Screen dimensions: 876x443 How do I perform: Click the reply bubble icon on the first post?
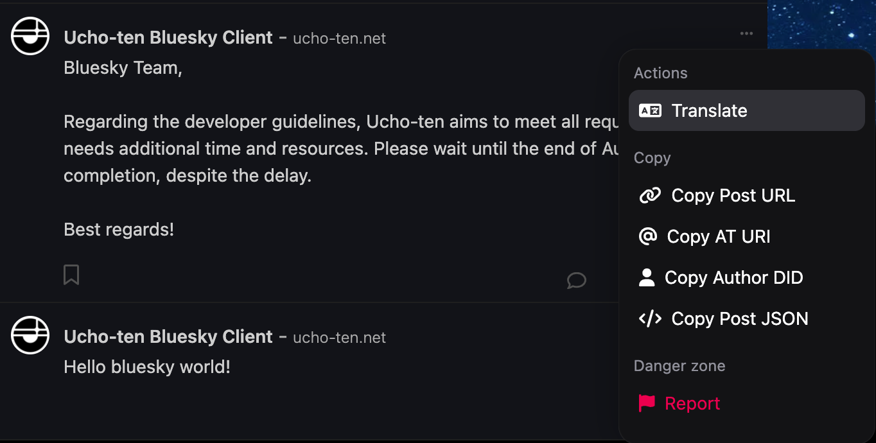(576, 280)
